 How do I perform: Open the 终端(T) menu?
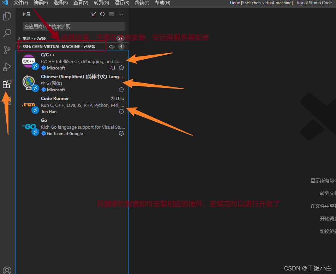coord(142,3)
